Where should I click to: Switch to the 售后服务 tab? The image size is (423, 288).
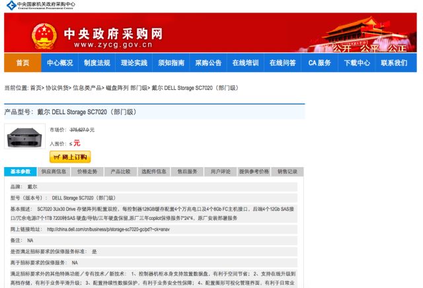(x=187, y=172)
